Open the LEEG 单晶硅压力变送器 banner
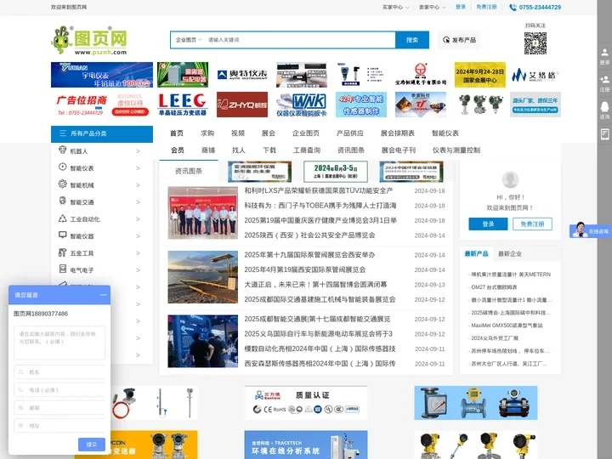 (x=183, y=105)
